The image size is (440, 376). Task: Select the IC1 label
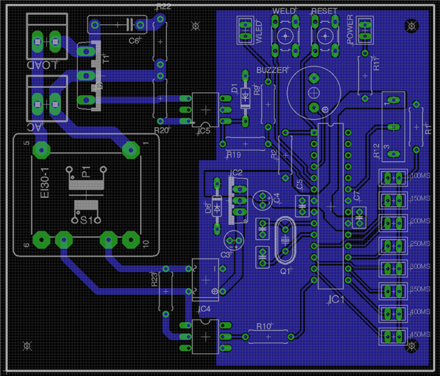(x=336, y=299)
